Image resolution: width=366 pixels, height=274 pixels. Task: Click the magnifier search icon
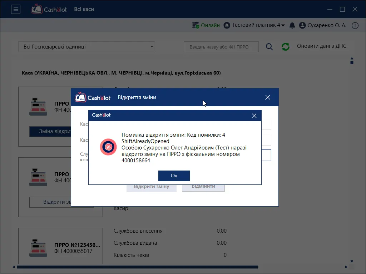tap(269, 47)
